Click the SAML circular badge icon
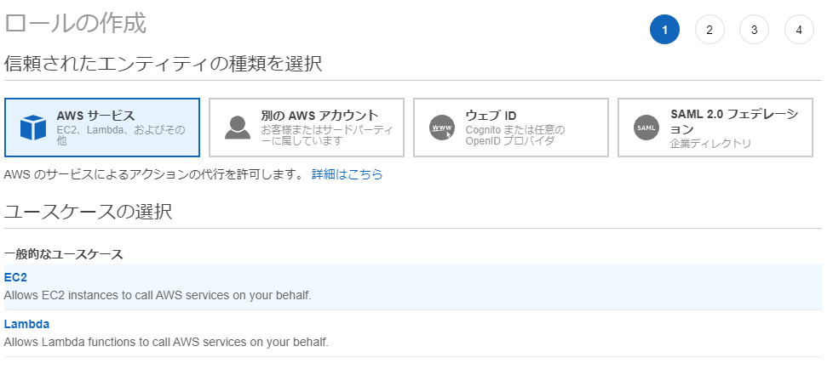 [x=646, y=128]
